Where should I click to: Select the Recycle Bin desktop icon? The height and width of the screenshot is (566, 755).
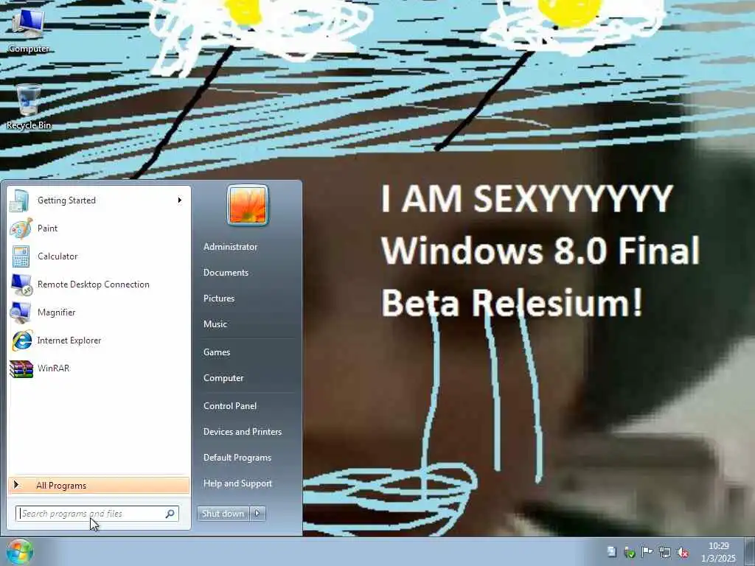(29, 107)
